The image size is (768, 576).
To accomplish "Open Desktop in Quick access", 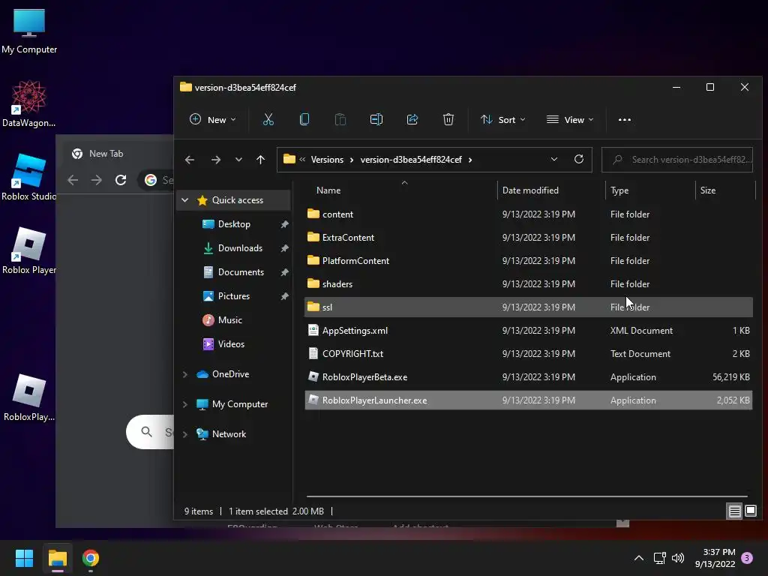I will pos(234,223).
